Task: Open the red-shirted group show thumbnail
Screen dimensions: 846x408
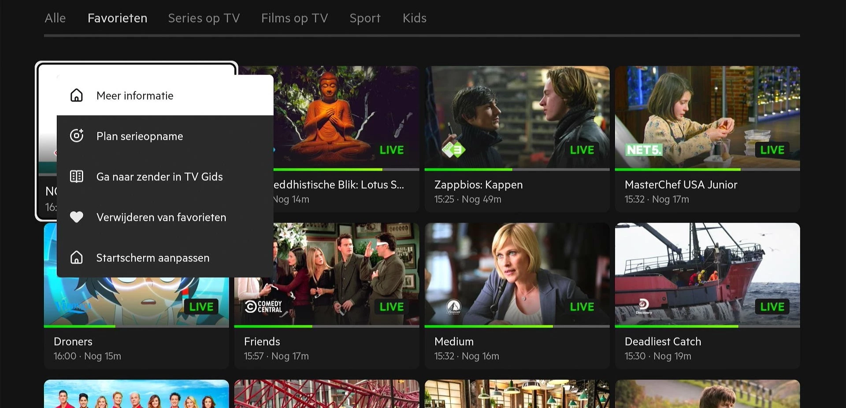Action: 137,394
